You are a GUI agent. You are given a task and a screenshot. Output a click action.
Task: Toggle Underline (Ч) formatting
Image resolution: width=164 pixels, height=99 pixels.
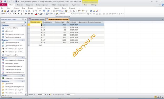(21, 14)
